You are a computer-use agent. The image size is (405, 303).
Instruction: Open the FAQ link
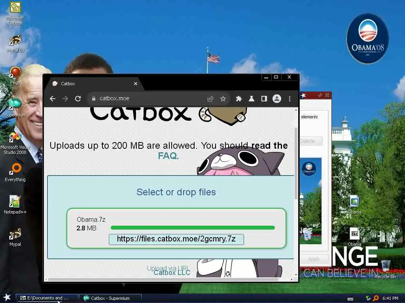click(168, 156)
